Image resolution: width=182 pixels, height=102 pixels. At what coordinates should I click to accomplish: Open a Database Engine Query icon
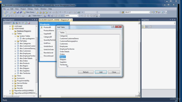coord(37,12)
